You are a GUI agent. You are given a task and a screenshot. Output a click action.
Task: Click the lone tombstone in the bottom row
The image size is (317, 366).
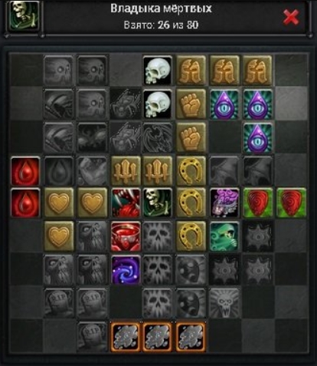pyautogui.click(x=92, y=336)
